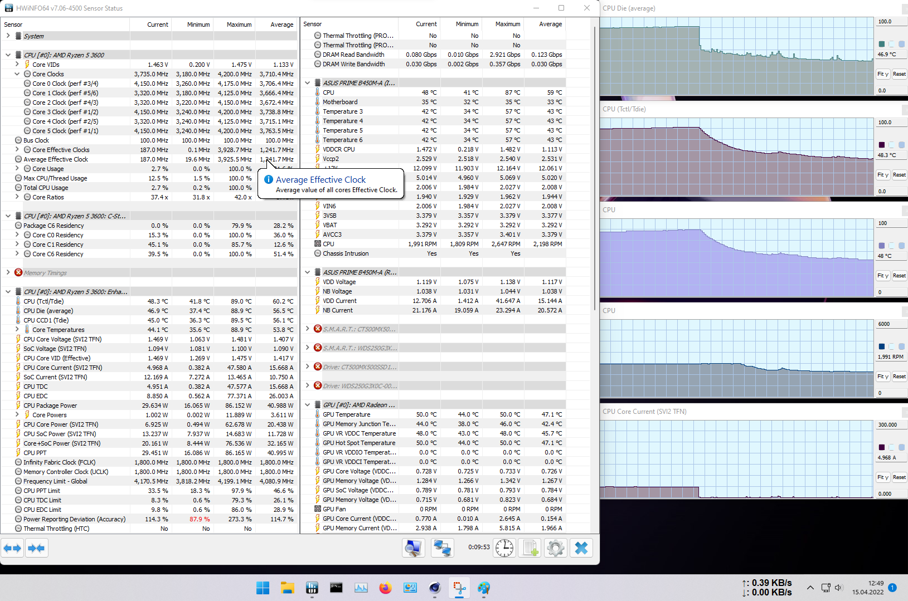Image resolution: width=908 pixels, height=601 pixels.
Task: Open the Windows Start menu
Action: coord(263,588)
